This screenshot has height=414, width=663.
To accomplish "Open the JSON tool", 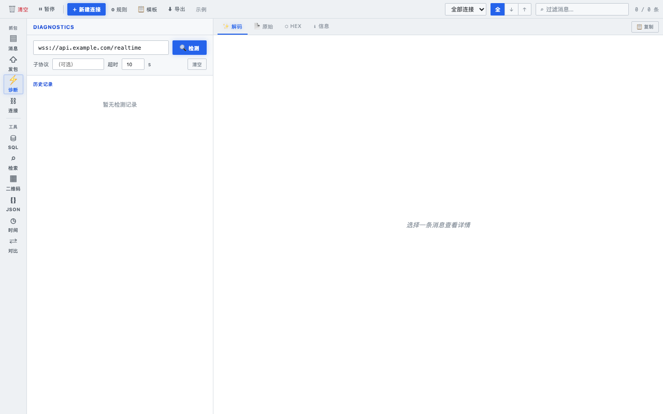I will pyautogui.click(x=13, y=204).
